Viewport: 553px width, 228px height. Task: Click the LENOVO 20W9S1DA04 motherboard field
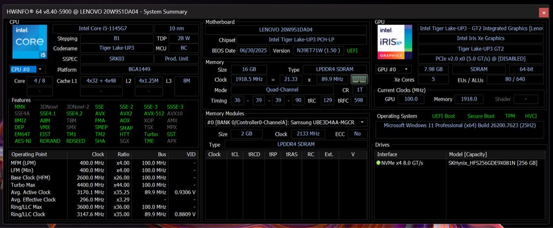coord(286,30)
